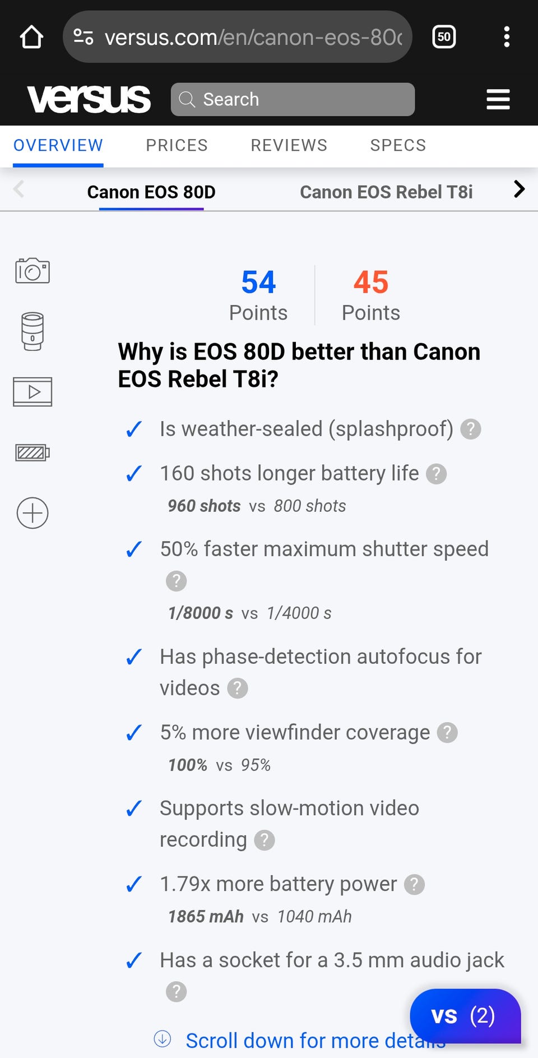Select the lens category icon in sidebar

[x=33, y=331]
